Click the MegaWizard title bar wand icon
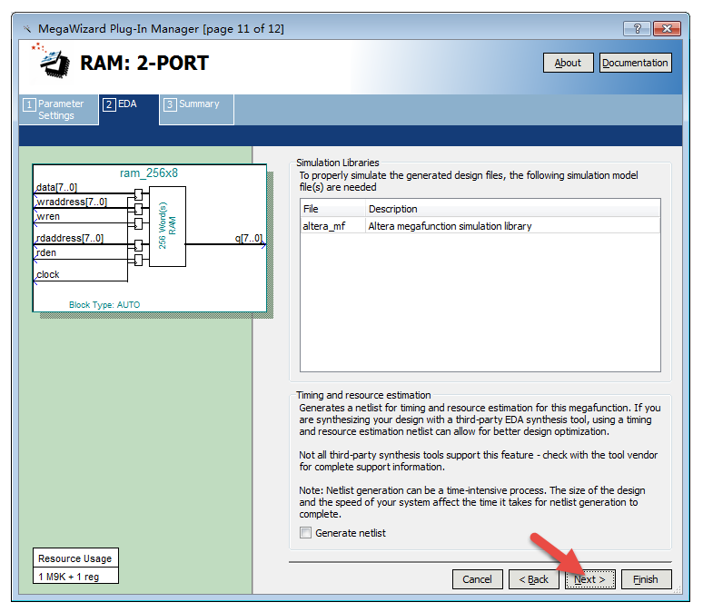703x612 pixels. (x=27, y=29)
